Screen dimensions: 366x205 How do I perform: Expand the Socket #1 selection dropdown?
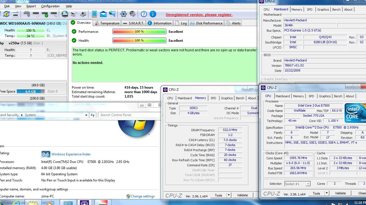tap(308, 184)
